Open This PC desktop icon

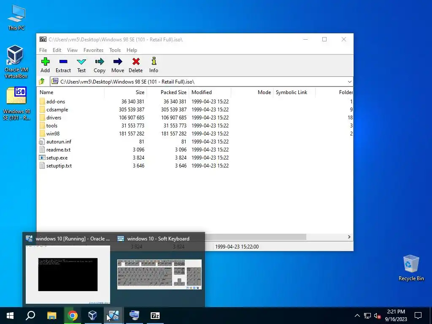(16, 18)
